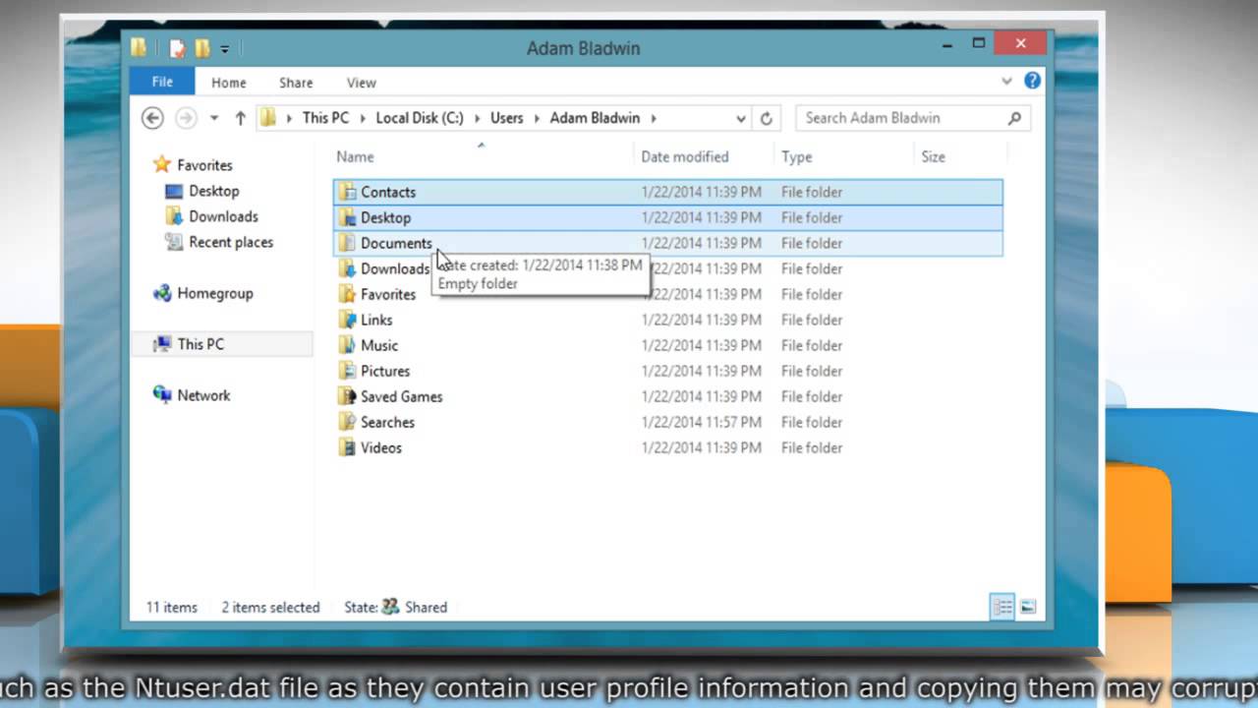The height and width of the screenshot is (708, 1258).
Task: Click the Refresh icon in address bar
Action: point(767,117)
